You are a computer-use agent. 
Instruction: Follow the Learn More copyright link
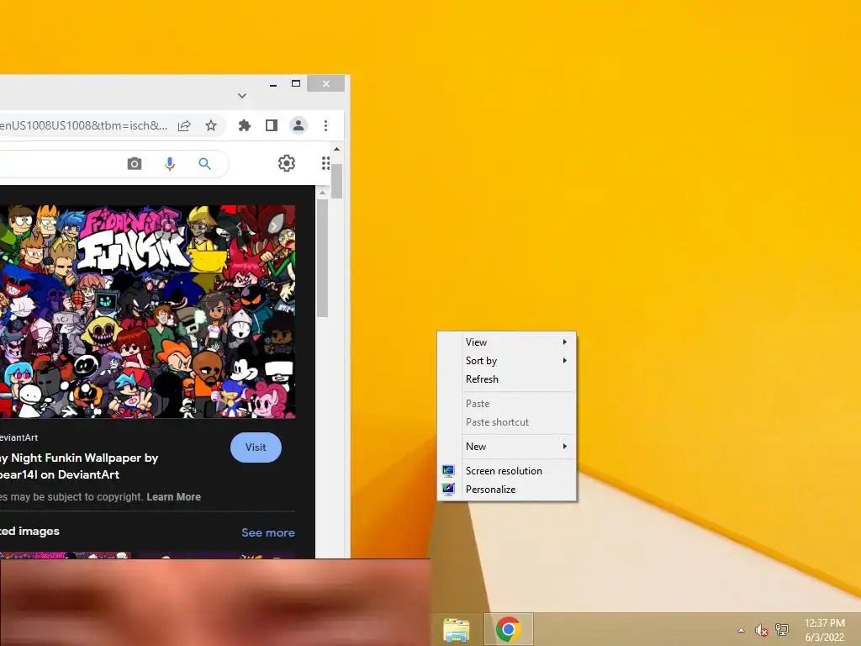click(x=173, y=496)
